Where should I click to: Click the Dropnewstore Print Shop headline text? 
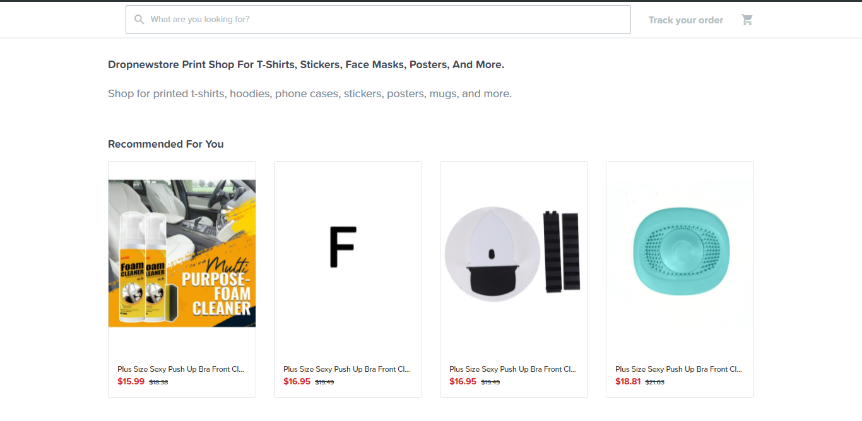(x=306, y=64)
